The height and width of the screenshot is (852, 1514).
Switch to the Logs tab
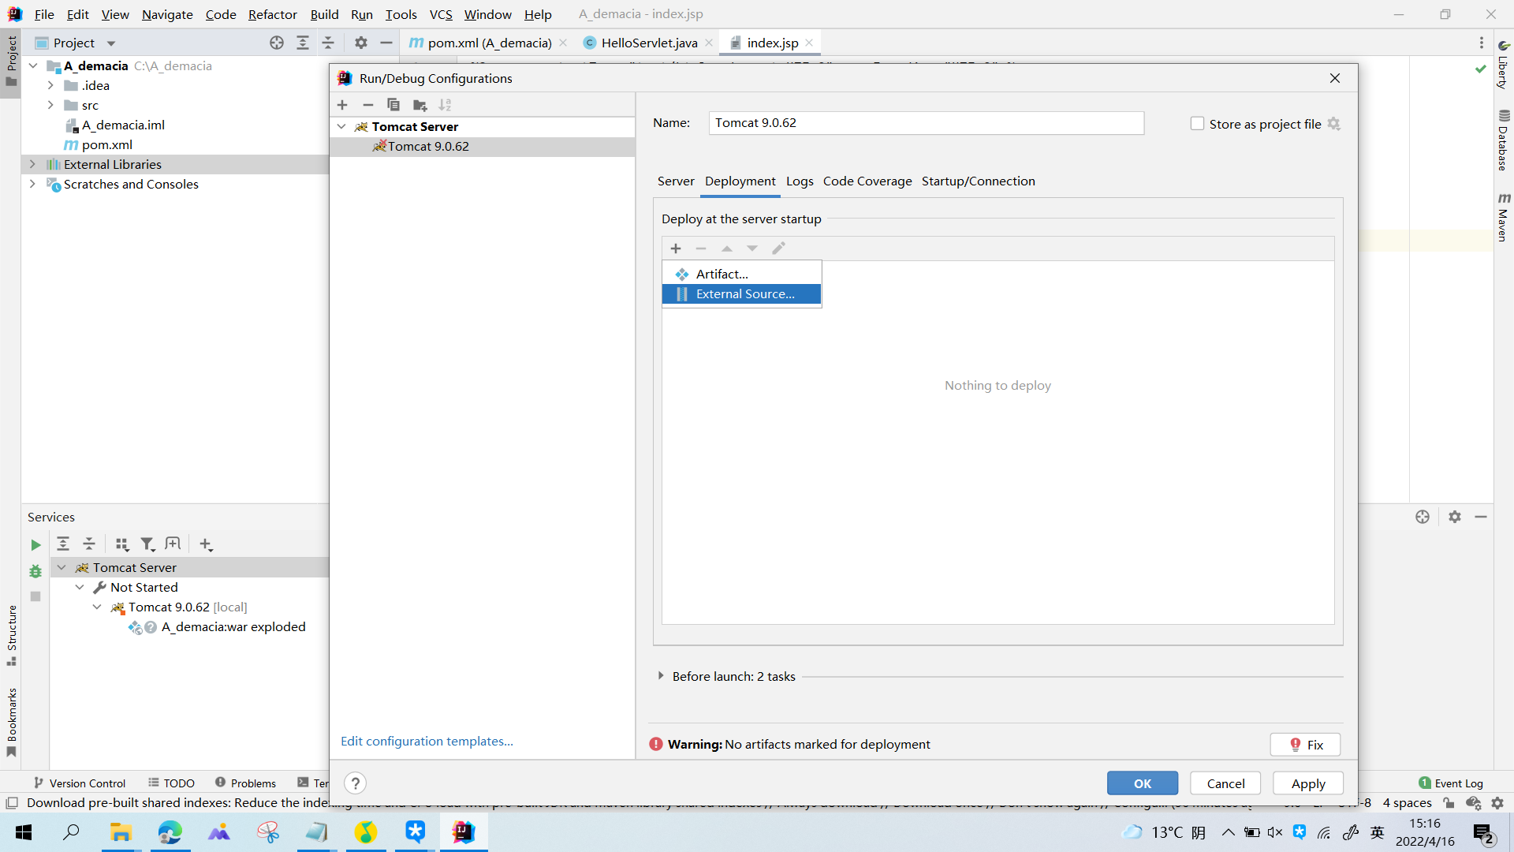(x=800, y=181)
